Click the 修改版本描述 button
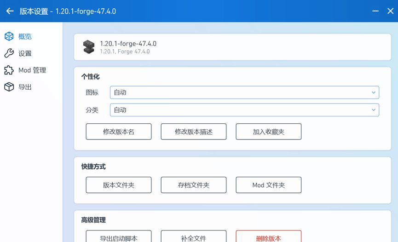Viewport: 398px width, 242px height. click(193, 132)
